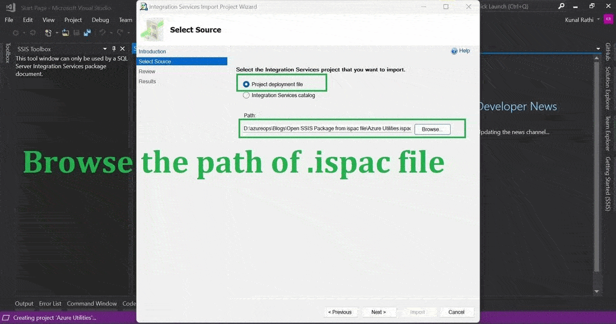Image resolution: width=616 pixels, height=324 pixels.
Task: Click the New Project toolbar icon
Action: [x=48, y=33]
